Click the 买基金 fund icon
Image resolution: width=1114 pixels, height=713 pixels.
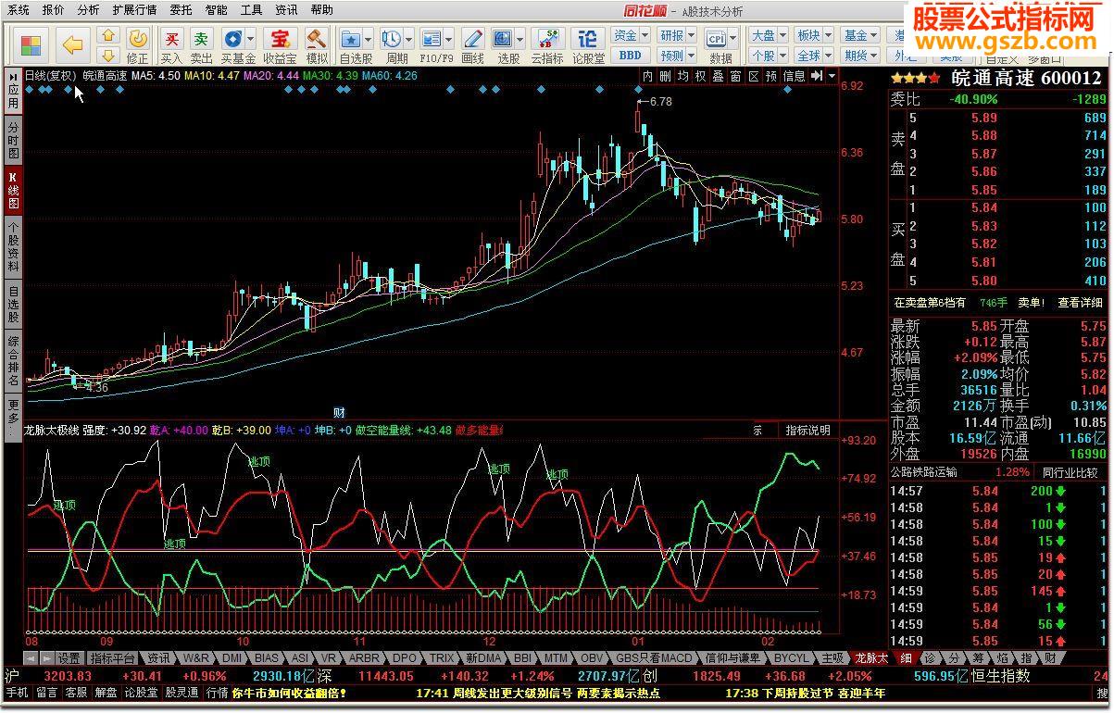(232, 39)
